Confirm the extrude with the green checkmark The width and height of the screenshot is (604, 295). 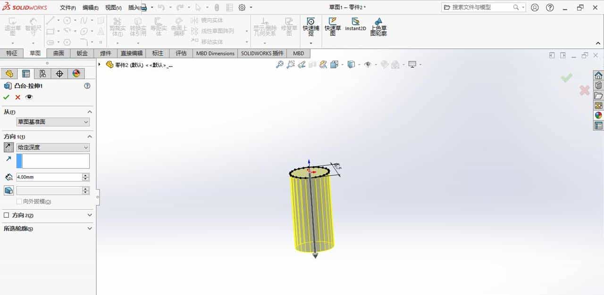[6, 97]
